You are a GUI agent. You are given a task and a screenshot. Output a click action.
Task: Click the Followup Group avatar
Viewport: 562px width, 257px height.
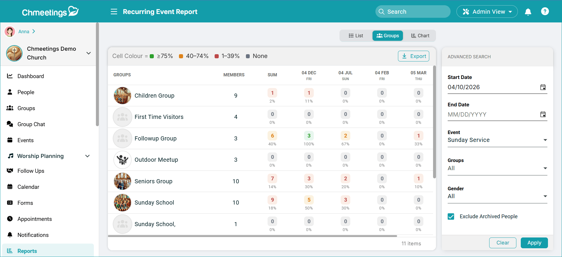(123, 138)
